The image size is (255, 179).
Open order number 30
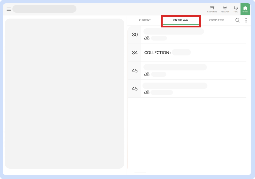coord(135,35)
